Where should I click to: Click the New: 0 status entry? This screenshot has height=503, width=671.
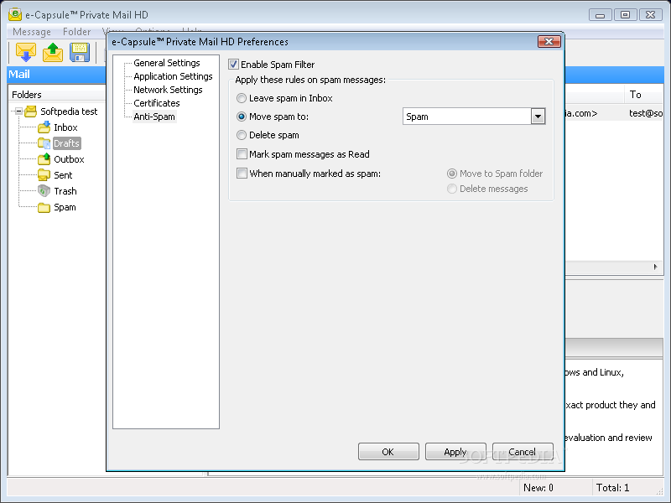tap(538, 488)
